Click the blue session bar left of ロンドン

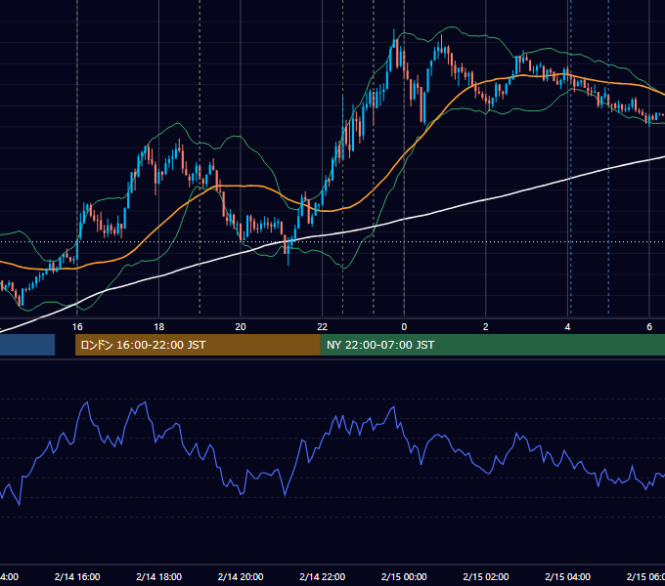click(x=27, y=345)
